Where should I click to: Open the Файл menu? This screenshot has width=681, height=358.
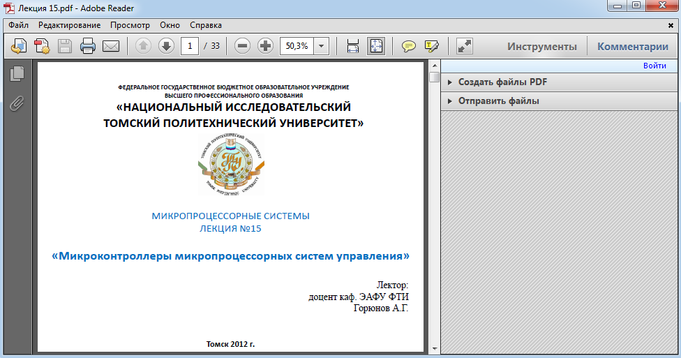(18, 25)
